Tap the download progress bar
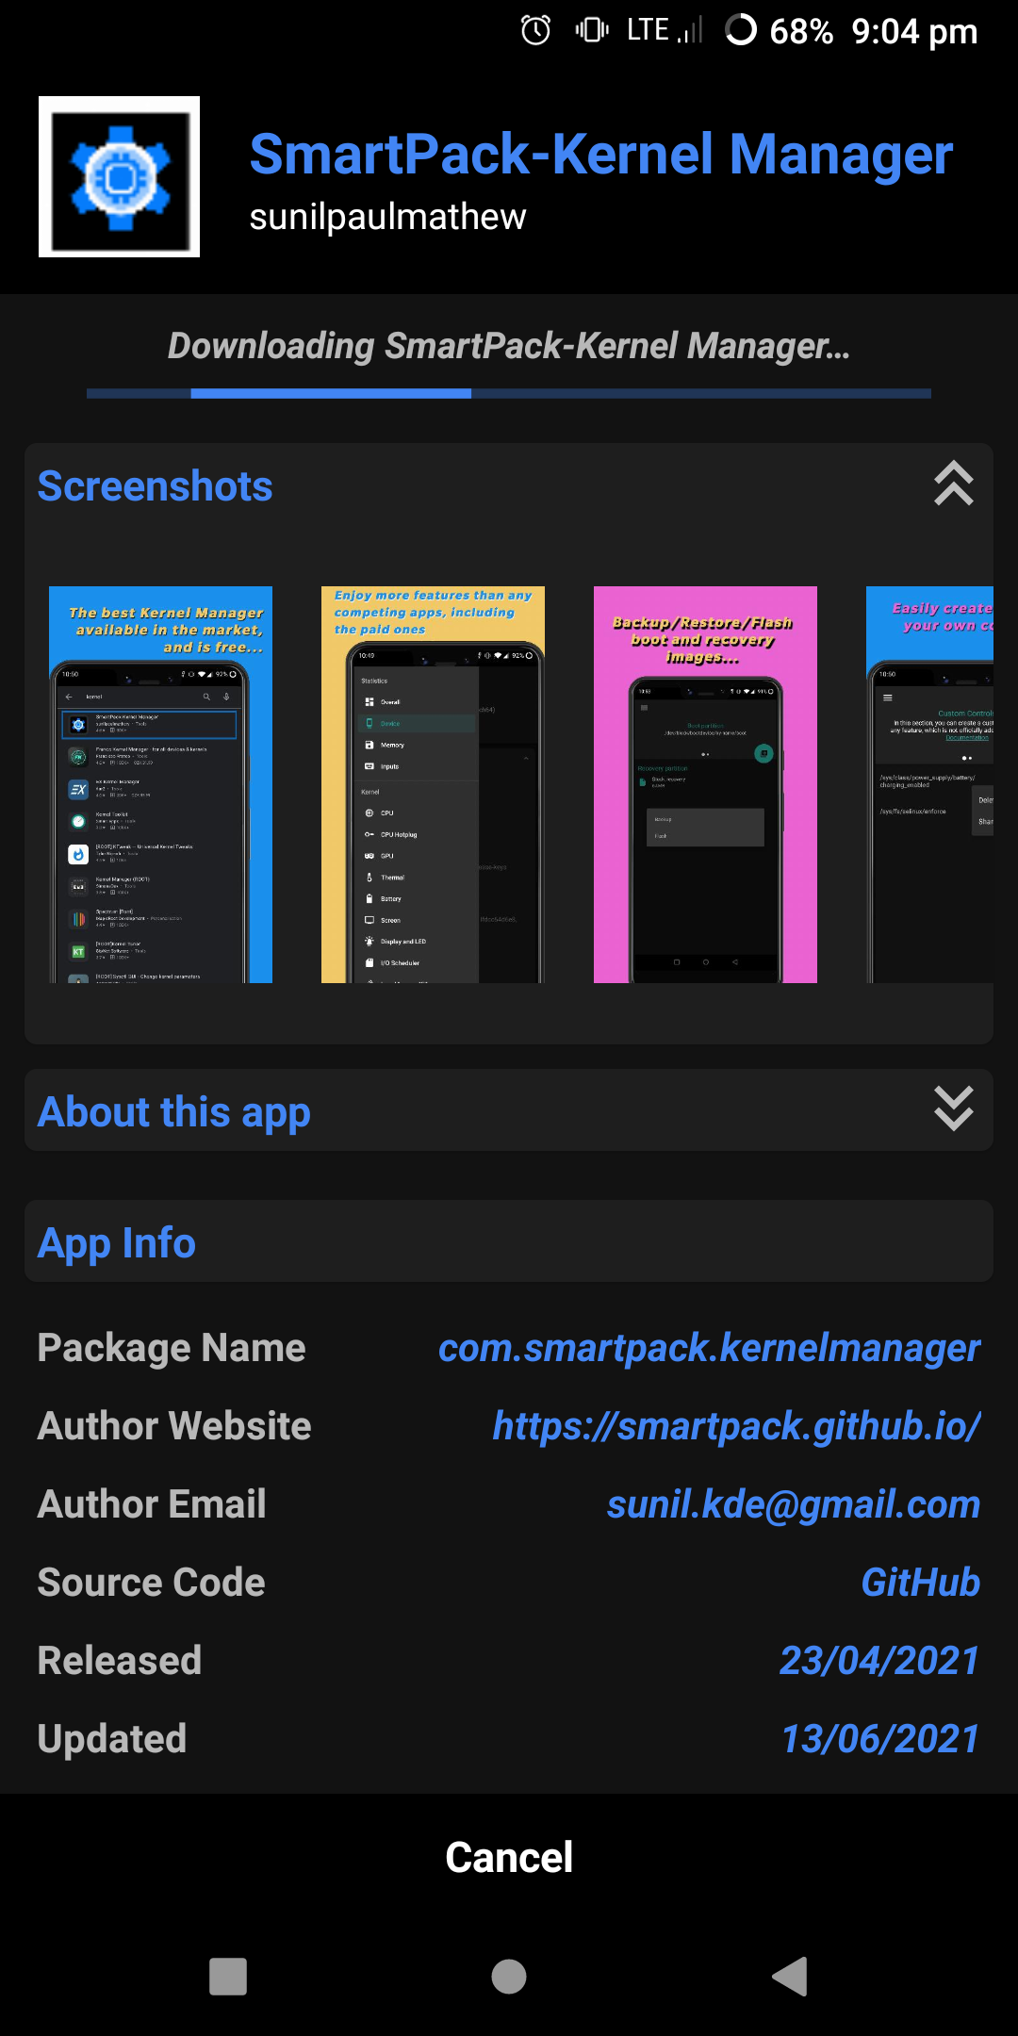 (x=509, y=394)
